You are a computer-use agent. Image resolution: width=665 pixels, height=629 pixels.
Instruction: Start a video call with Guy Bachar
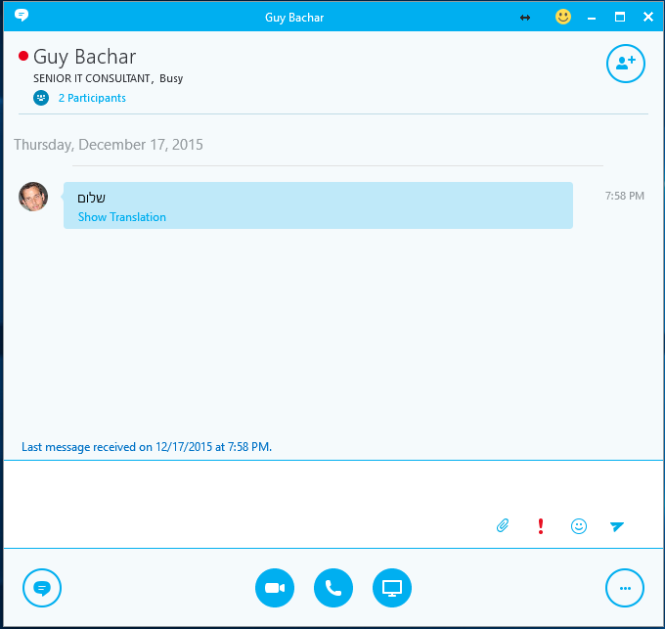pos(275,588)
